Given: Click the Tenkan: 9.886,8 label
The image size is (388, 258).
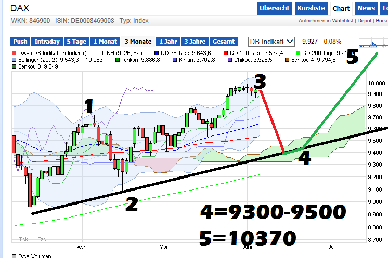Looking at the screenshot, I should pyautogui.click(x=140, y=60).
